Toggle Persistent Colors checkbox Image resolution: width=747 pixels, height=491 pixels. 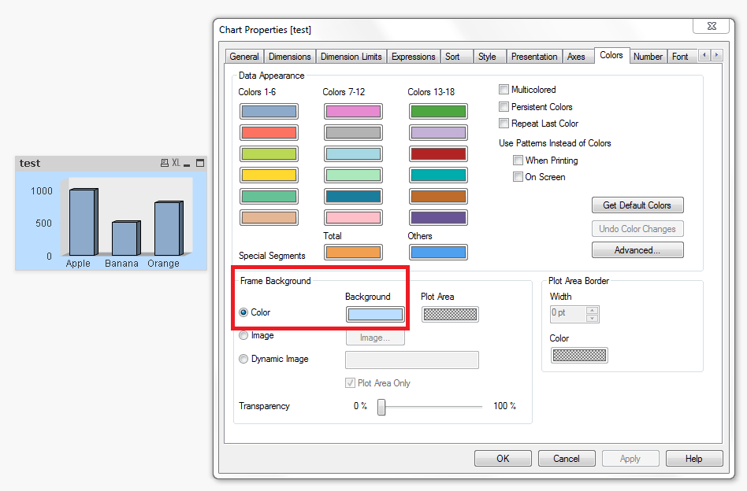pyautogui.click(x=504, y=106)
